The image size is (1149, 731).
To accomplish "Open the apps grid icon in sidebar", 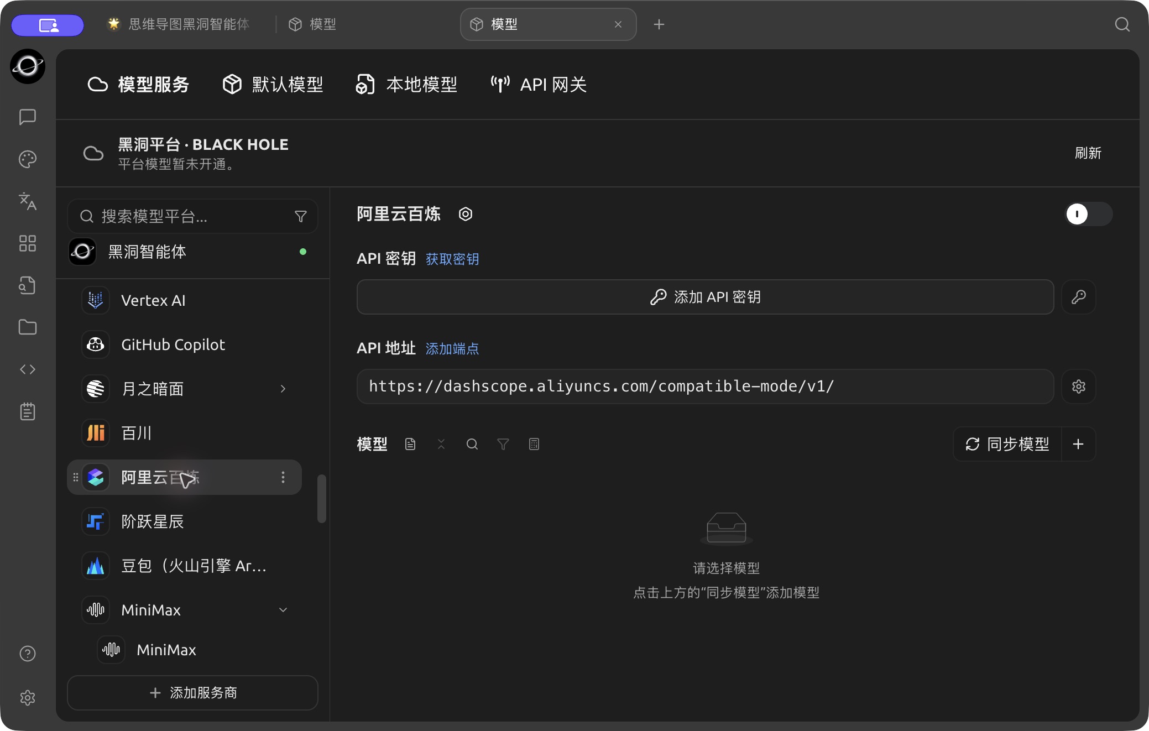I will click(x=28, y=243).
